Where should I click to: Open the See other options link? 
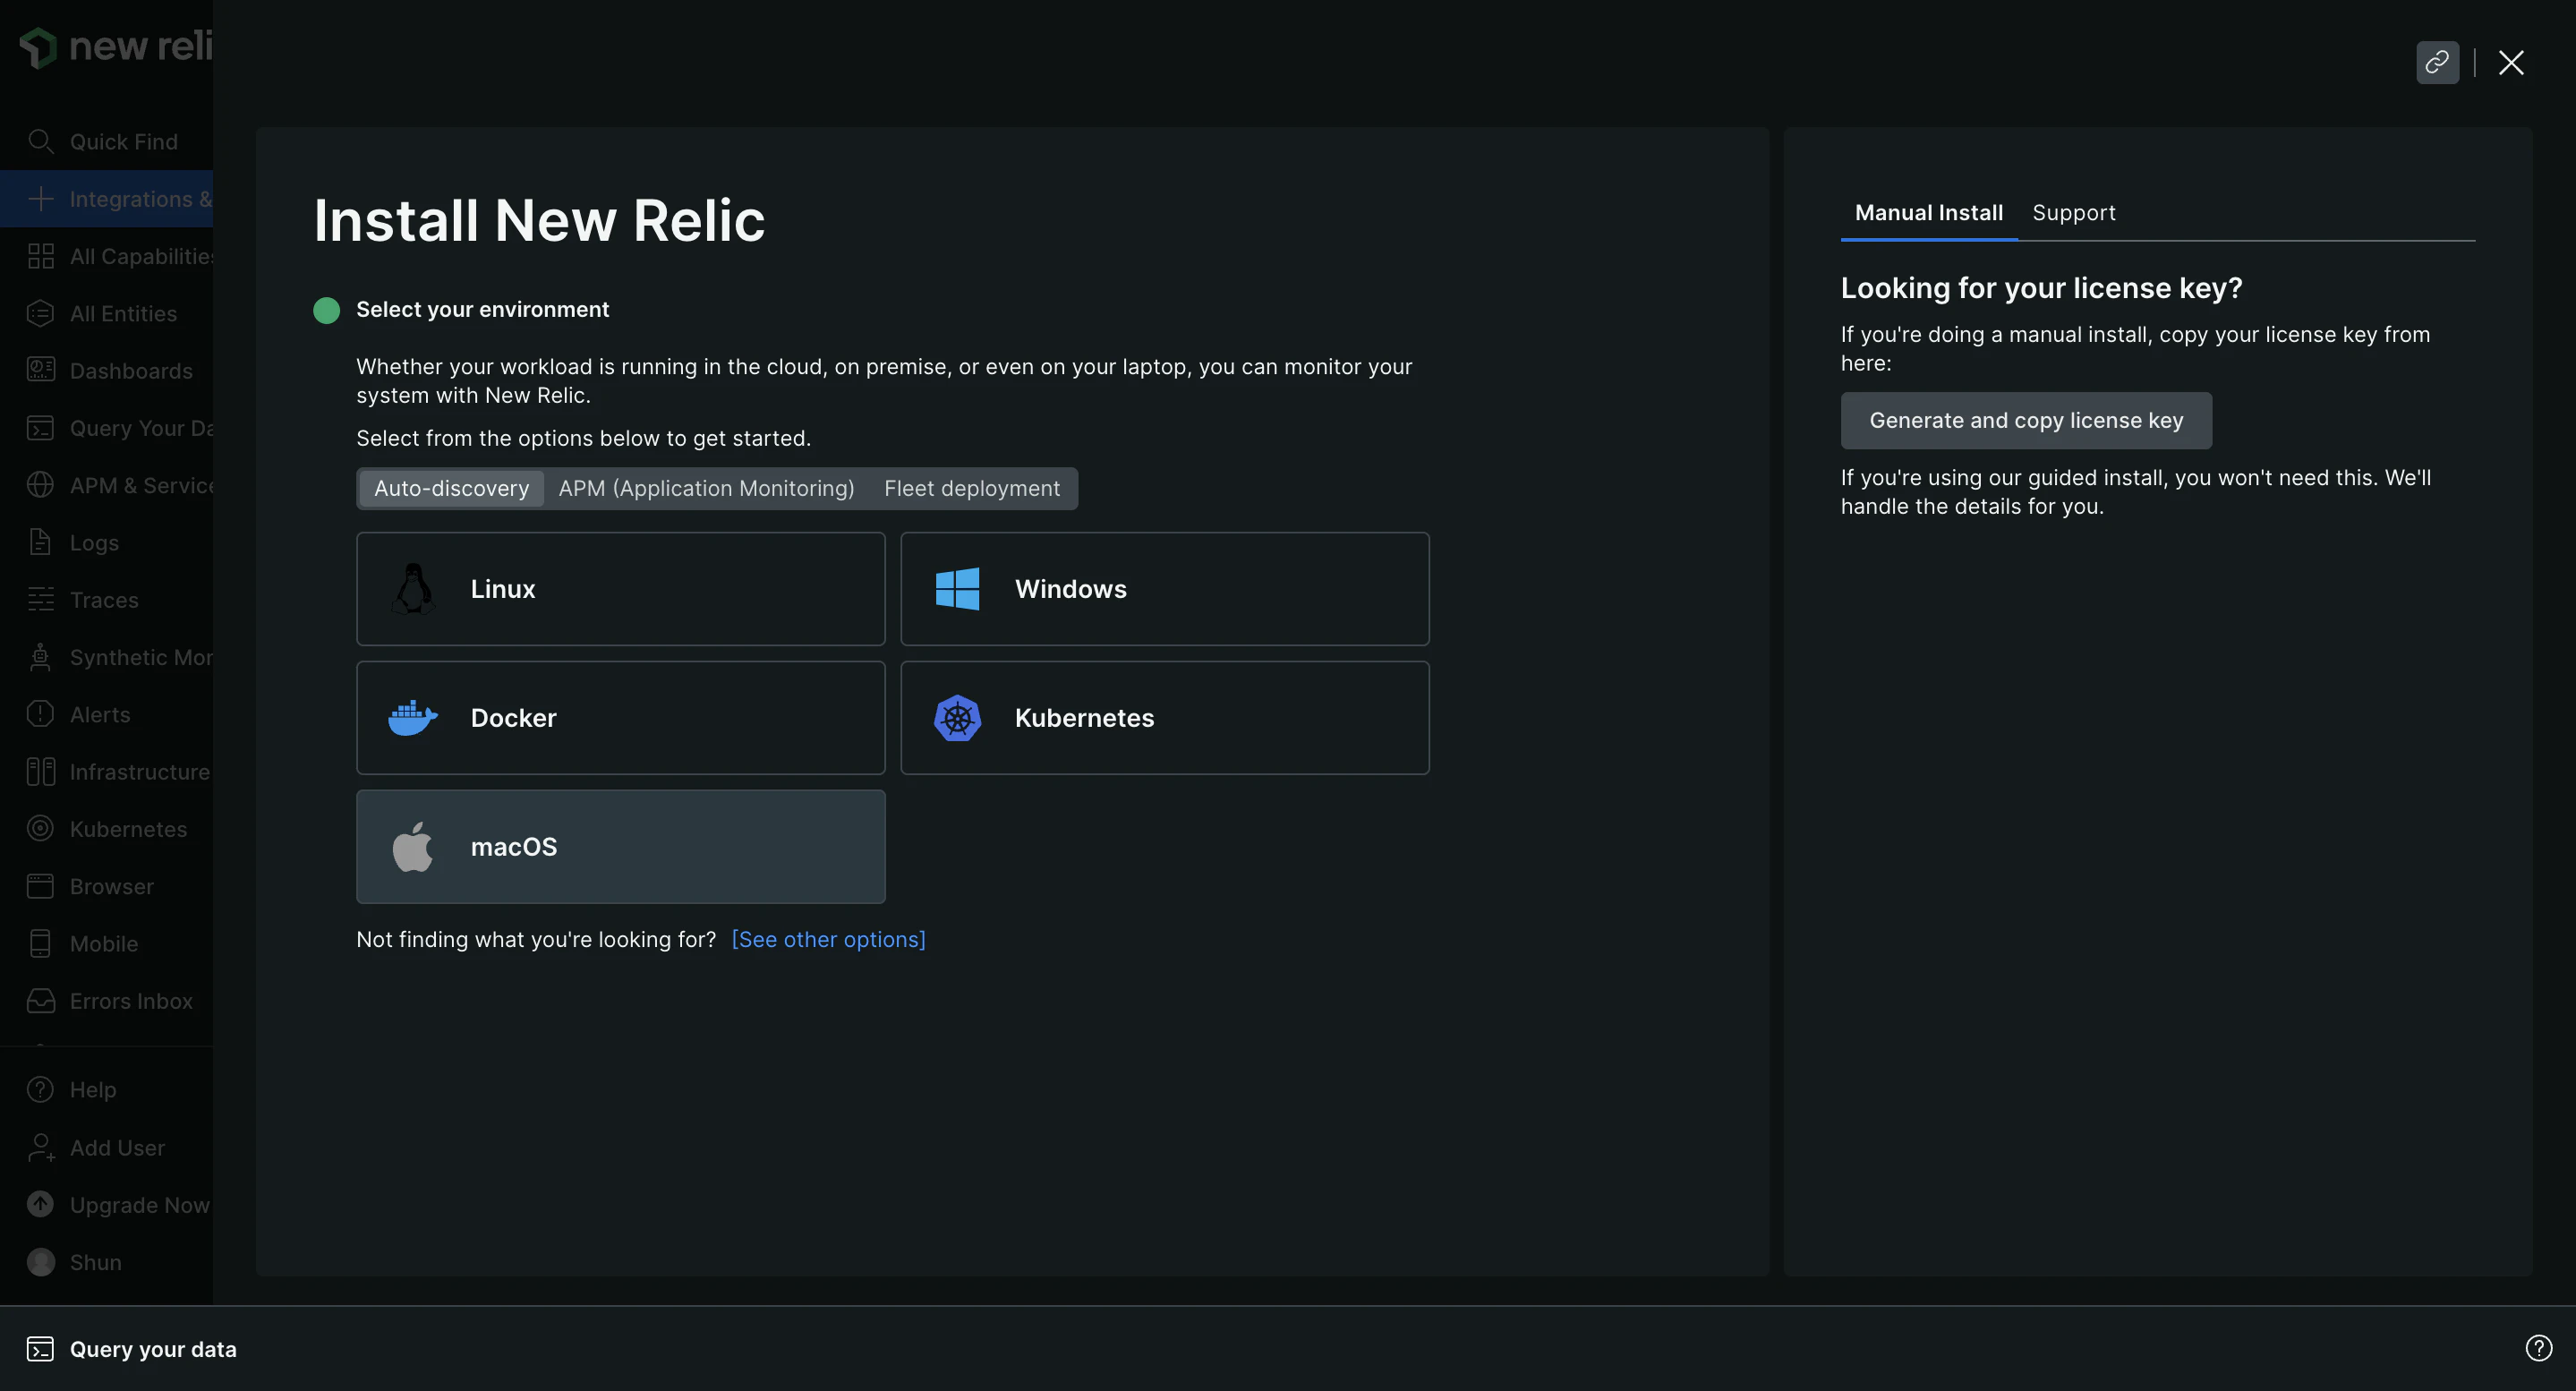(828, 939)
